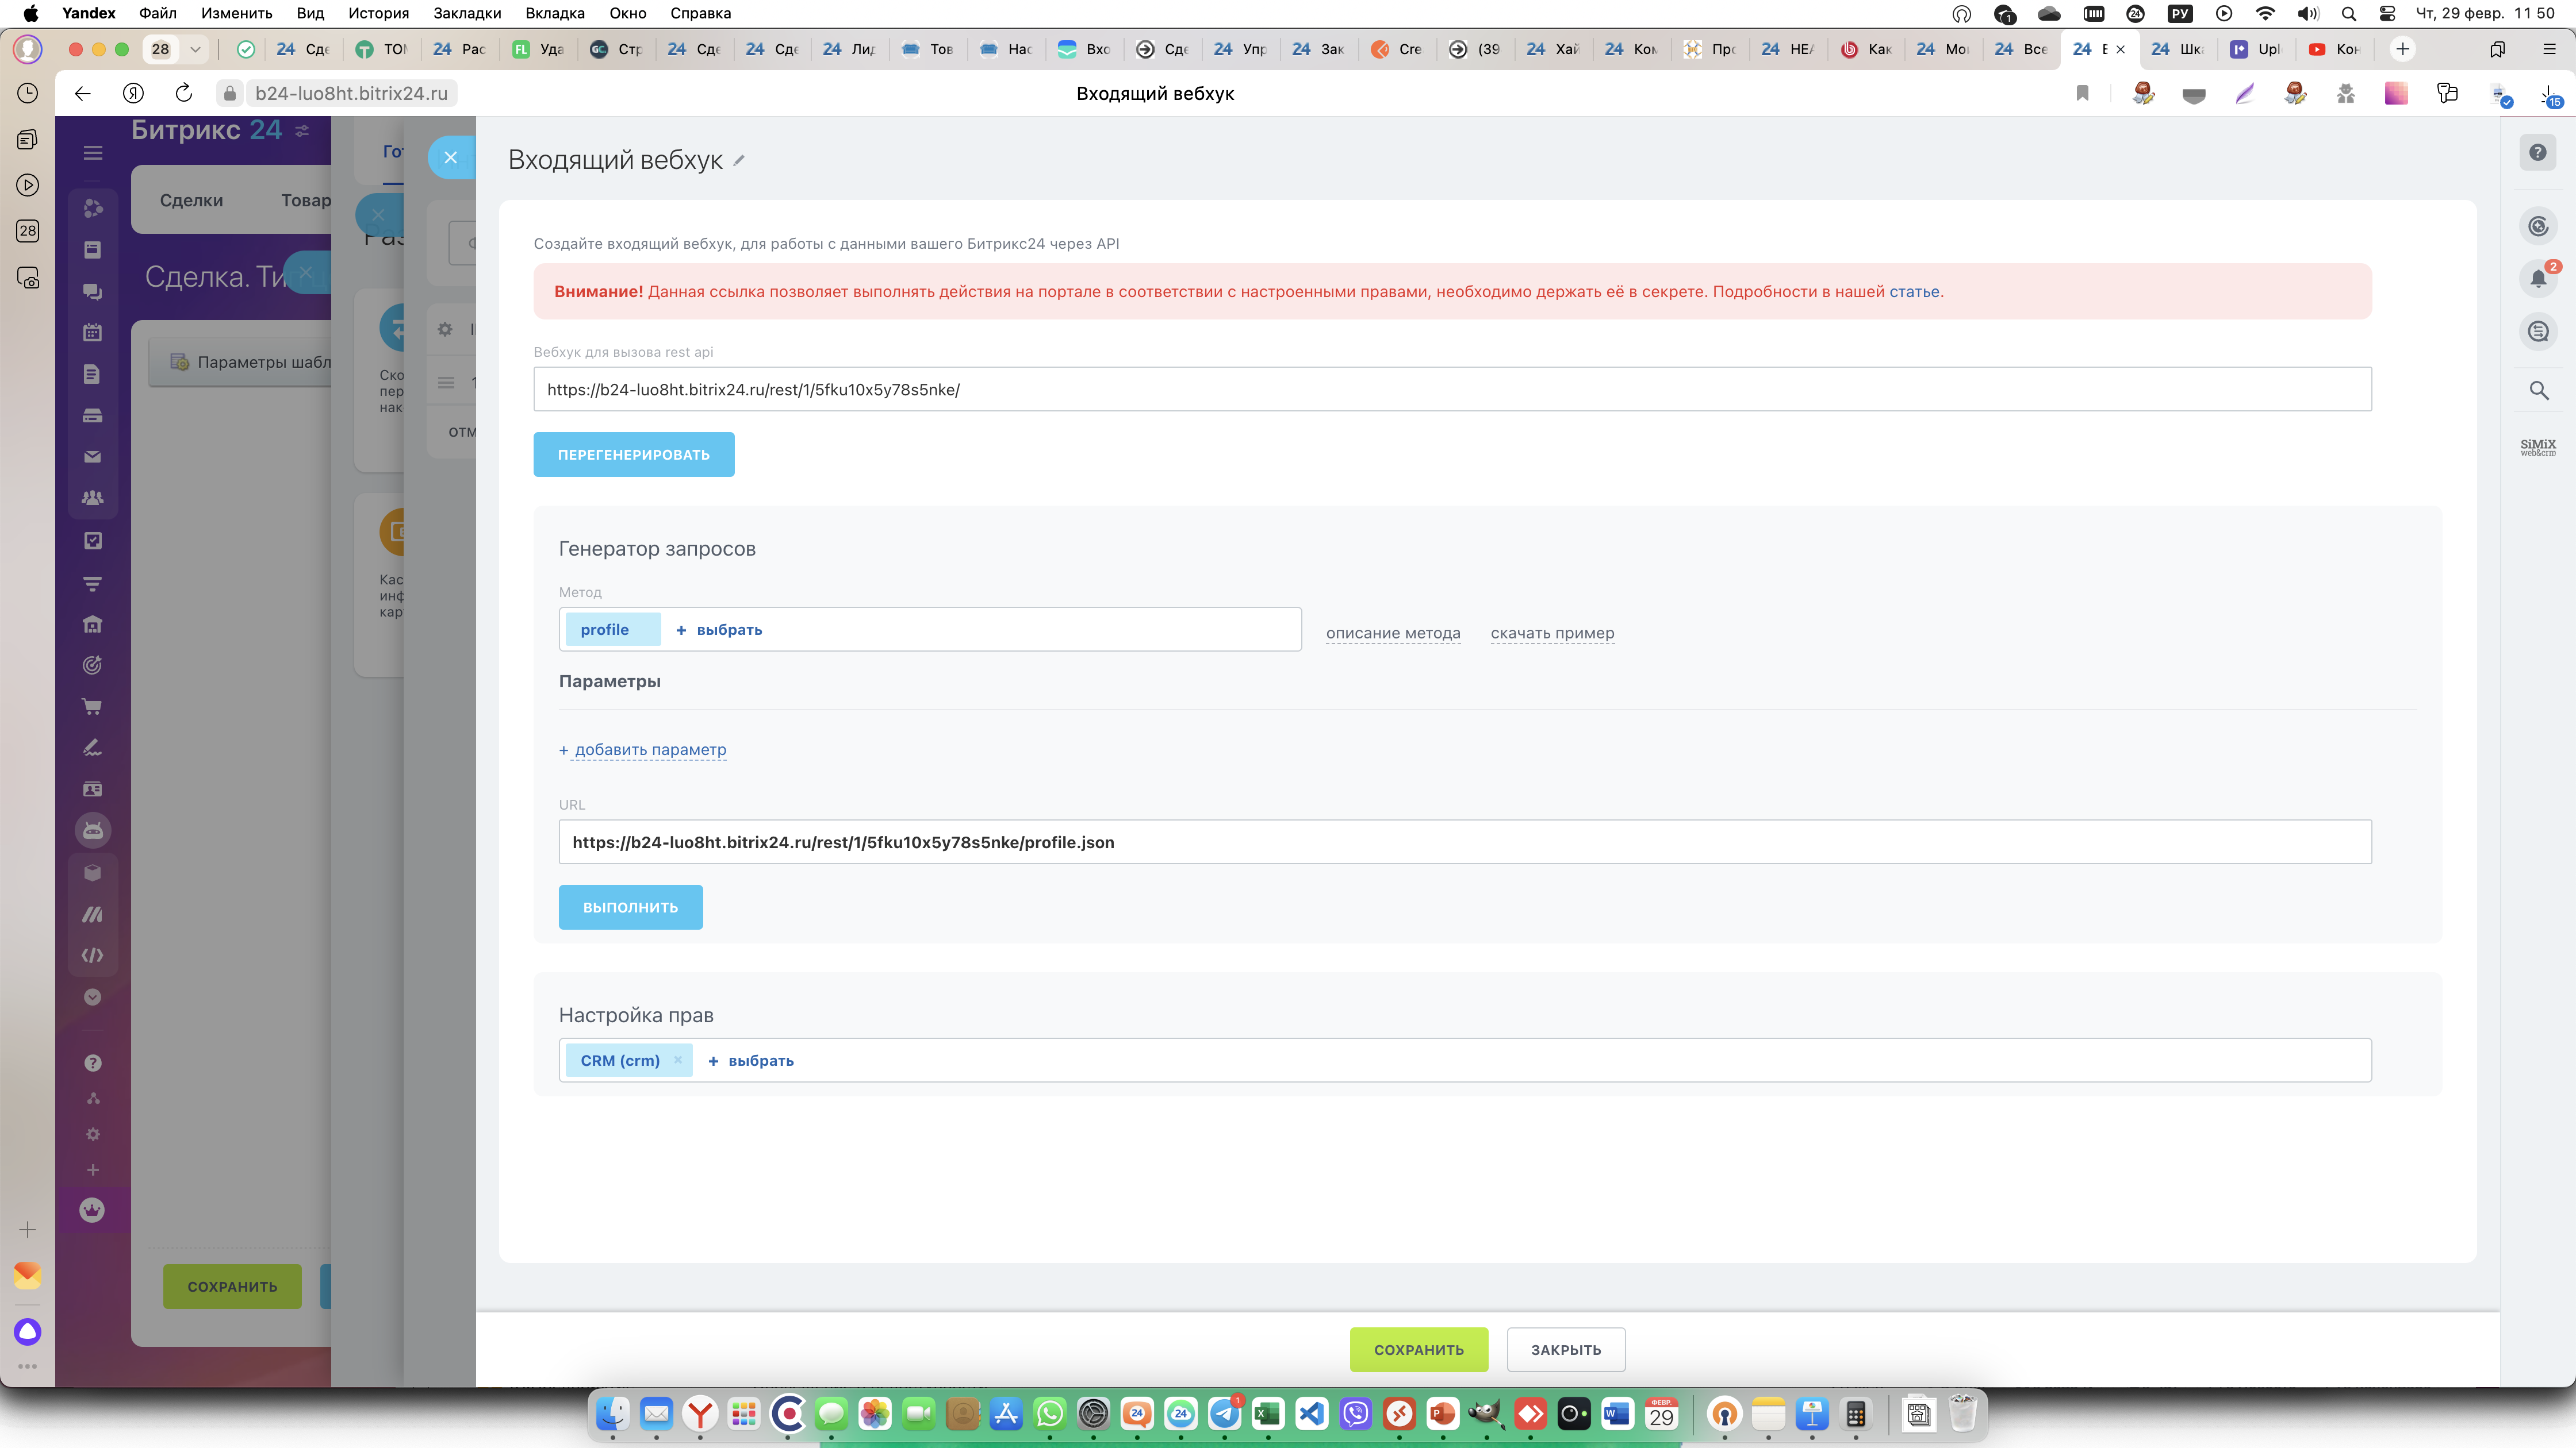Click the webhook rest api URL field

[x=1451, y=390]
